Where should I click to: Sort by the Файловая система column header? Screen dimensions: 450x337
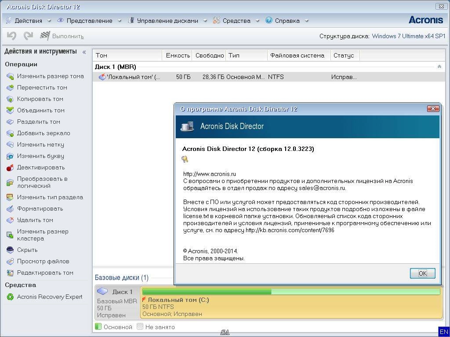pyautogui.click(x=299, y=55)
